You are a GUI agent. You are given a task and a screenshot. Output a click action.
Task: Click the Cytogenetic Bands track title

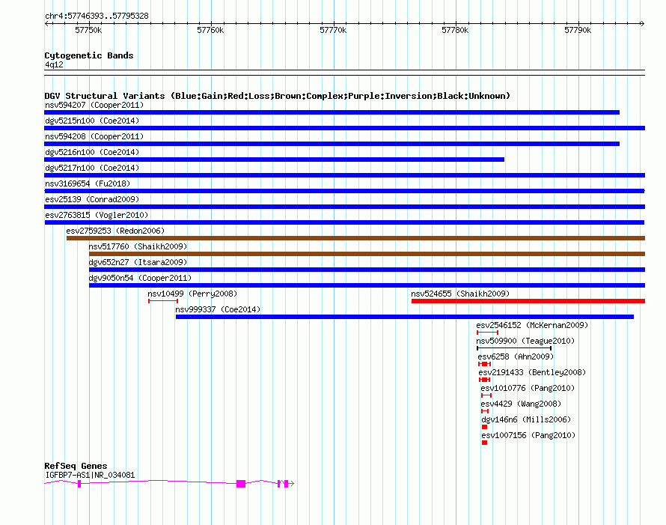coord(89,55)
